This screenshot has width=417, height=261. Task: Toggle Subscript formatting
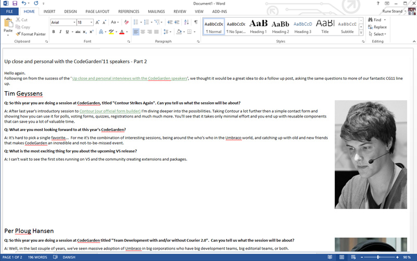tap(84, 32)
